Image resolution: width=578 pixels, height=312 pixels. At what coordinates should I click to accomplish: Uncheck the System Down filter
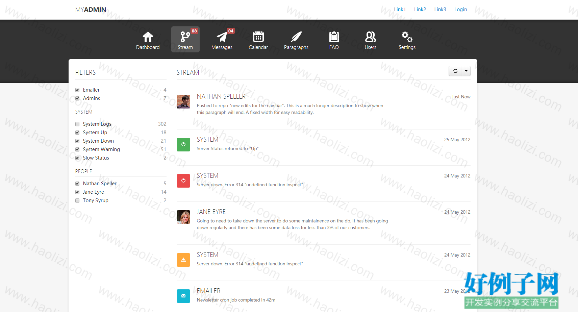pyautogui.click(x=77, y=141)
